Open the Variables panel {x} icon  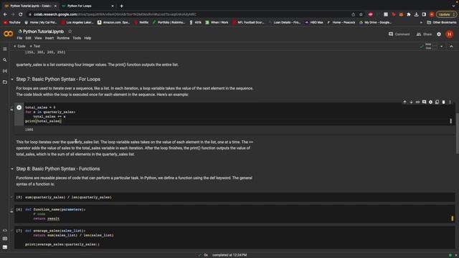(x=5, y=71)
